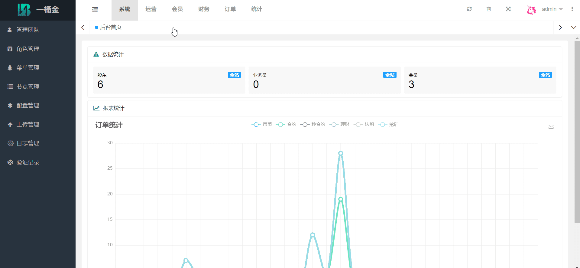Click the refresh icon in top bar
Viewport: 580px width, 268px height.
(469, 9)
